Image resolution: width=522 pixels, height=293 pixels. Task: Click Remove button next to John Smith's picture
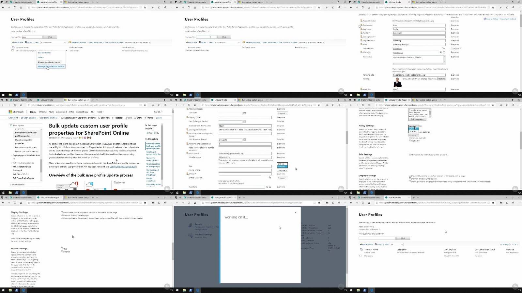442,79
